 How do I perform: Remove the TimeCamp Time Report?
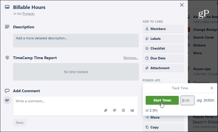pyautogui.click(x=131, y=58)
